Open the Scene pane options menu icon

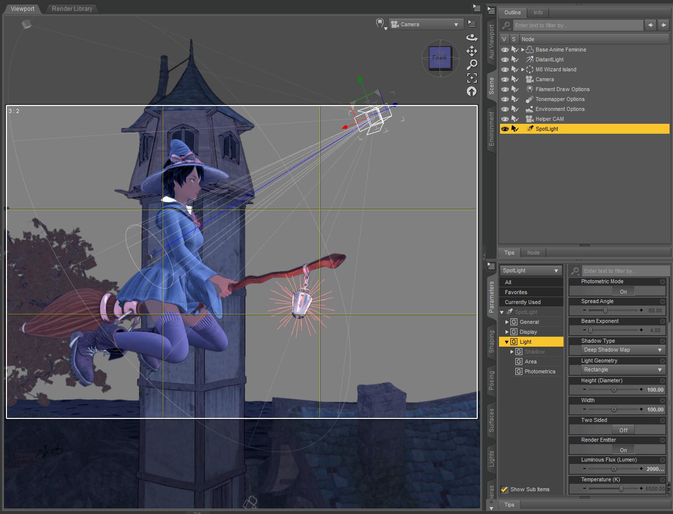[491, 10]
